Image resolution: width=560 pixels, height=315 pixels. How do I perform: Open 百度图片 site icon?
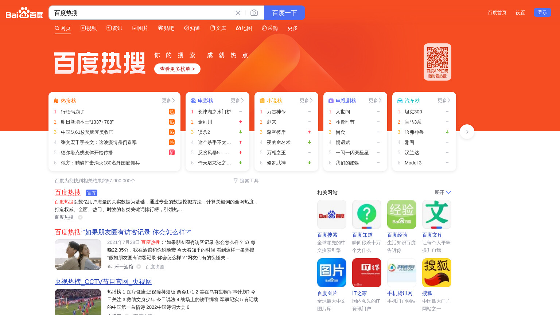pyautogui.click(x=332, y=273)
